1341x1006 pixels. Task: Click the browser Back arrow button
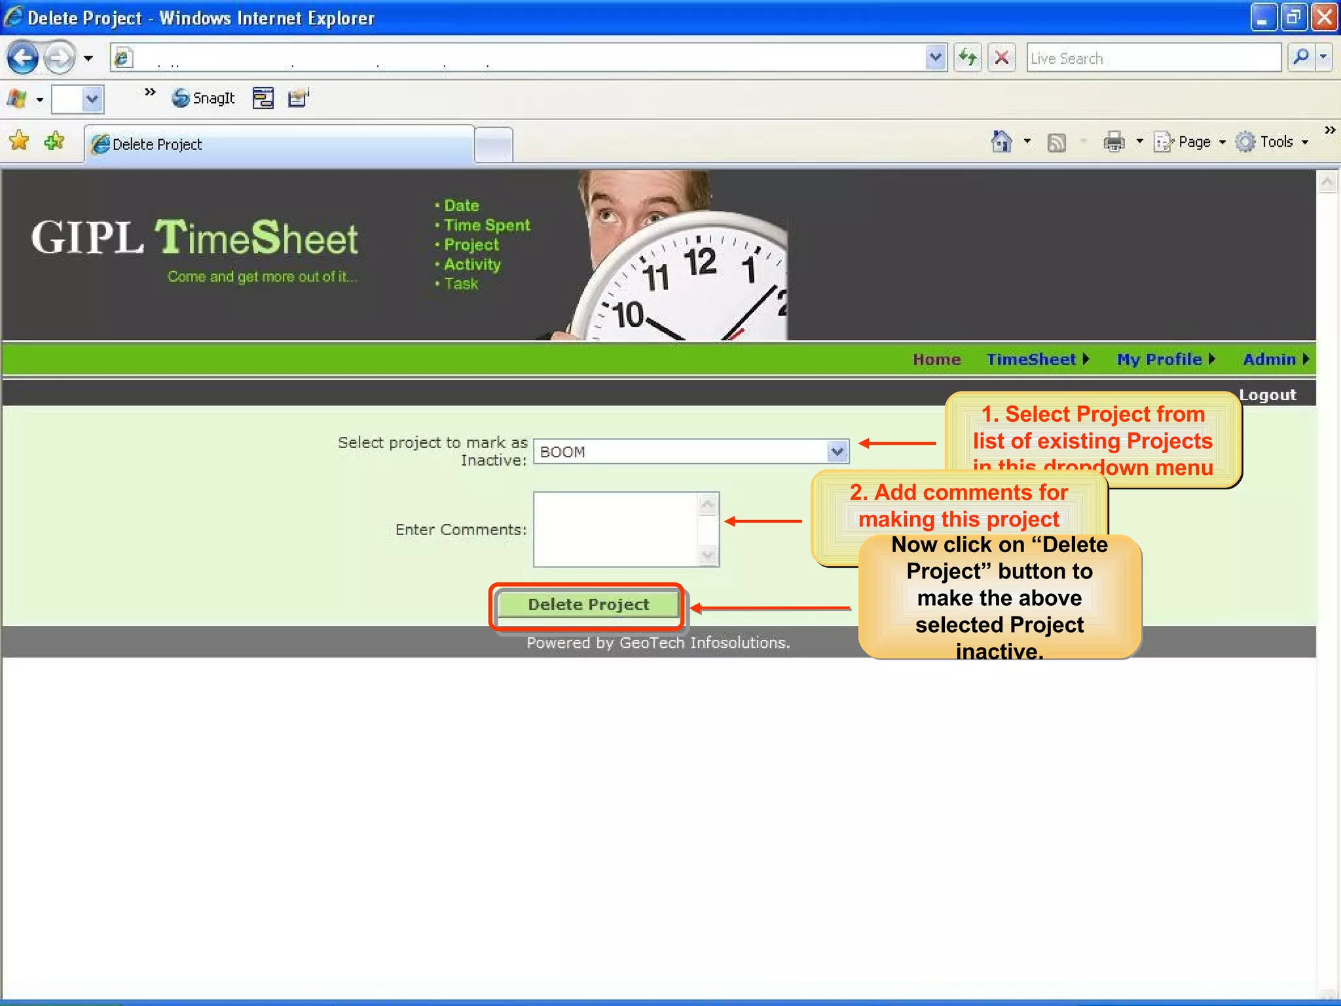point(24,58)
